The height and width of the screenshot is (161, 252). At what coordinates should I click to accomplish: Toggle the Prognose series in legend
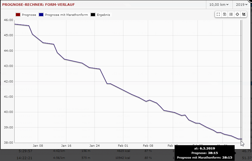[29, 15]
